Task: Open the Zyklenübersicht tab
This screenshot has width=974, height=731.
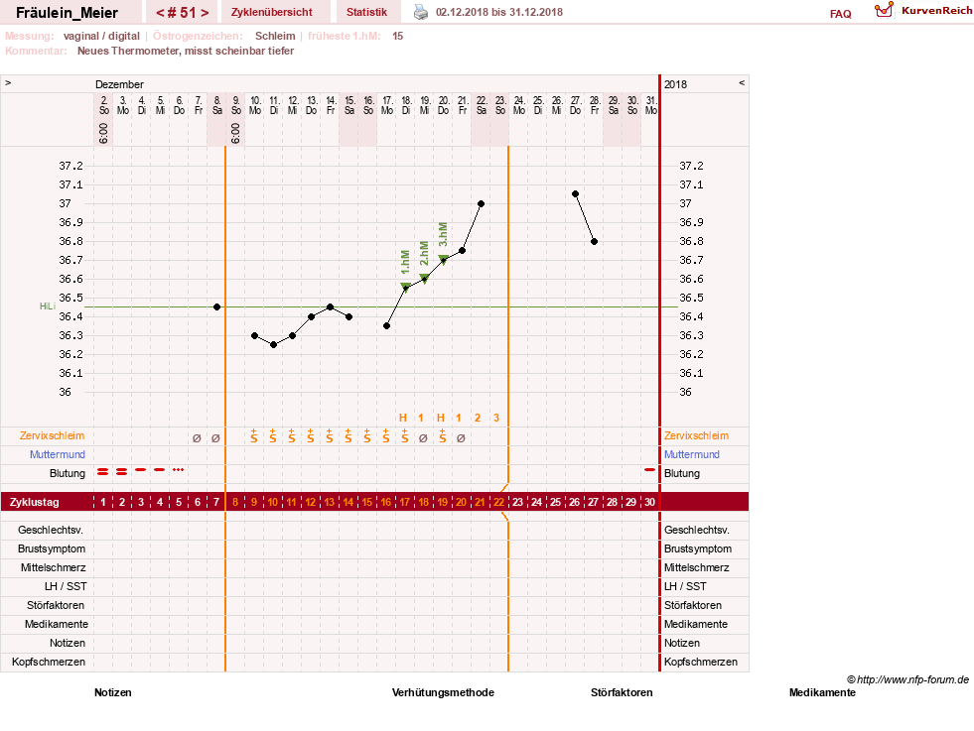Action: 271,12
